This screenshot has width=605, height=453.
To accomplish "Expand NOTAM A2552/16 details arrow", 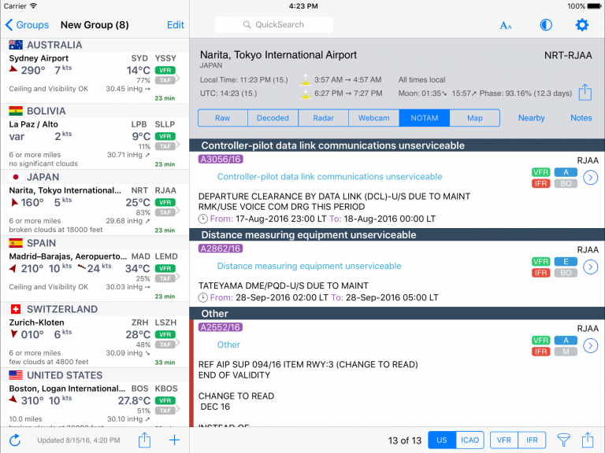I will (590, 345).
